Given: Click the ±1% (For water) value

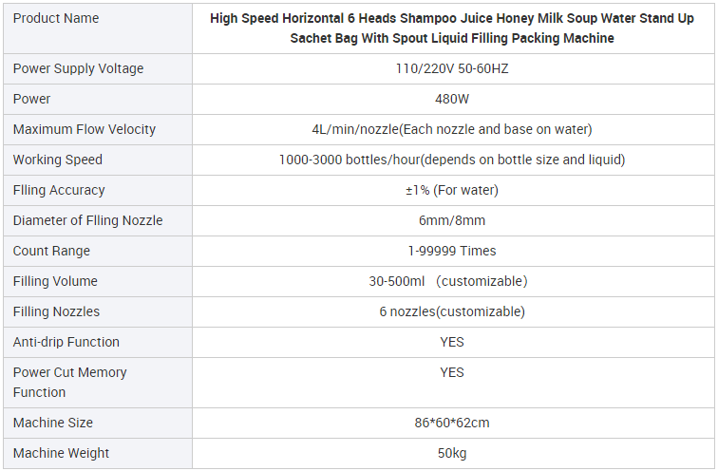Looking at the screenshot, I should [x=452, y=190].
